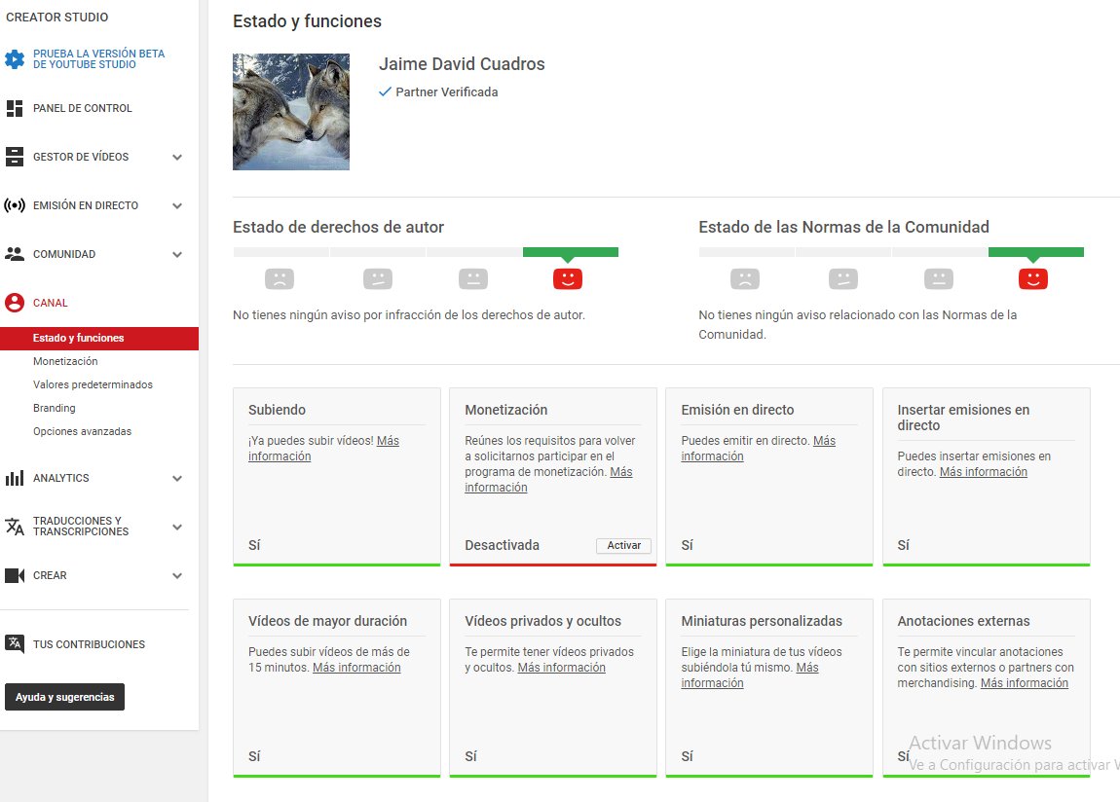Click the green derechos de autor status bar segment
The image size is (1120, 802).
pos(571,252)
